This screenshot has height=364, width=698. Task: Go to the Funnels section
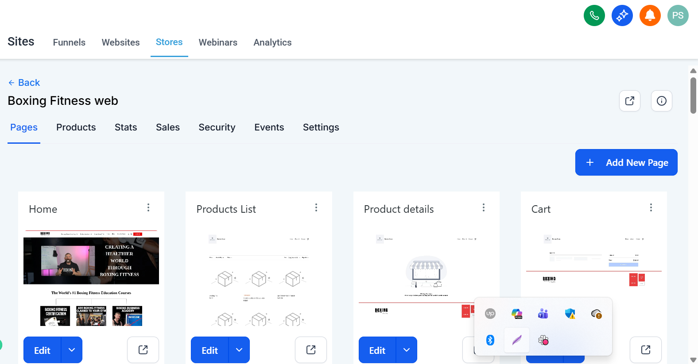point(69,42)
